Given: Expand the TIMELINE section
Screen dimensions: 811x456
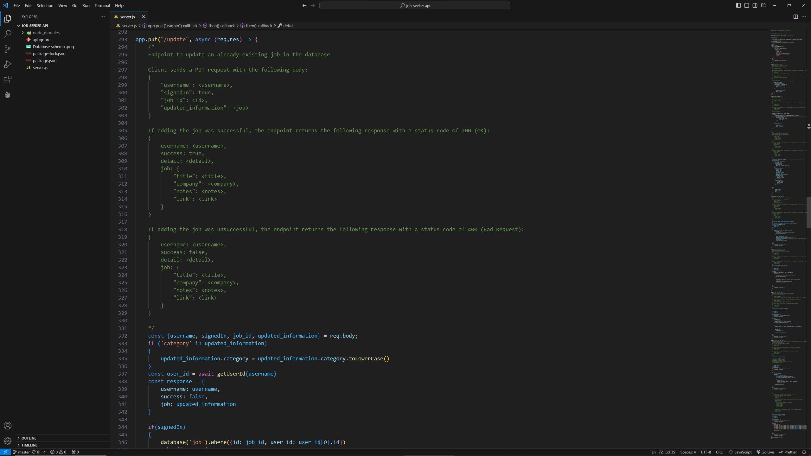Looking at the screenshot, I should tap(29, 445).
